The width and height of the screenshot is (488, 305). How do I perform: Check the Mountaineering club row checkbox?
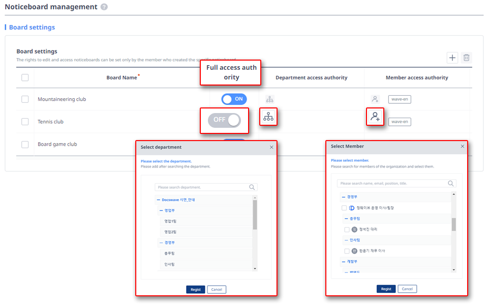pyautogui.click(x=25, y=99)
